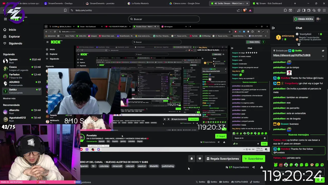Click the bookmark icon in address bar
Screen dimensions: 328x185
pos(65,10)
